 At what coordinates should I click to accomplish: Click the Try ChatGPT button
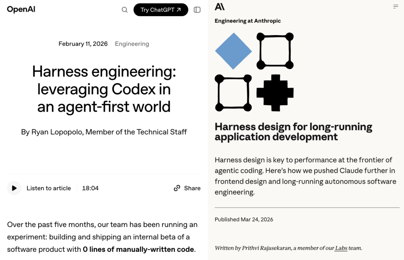[x=161, y=10]
